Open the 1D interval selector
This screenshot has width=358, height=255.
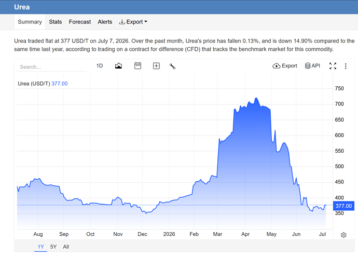[100, 66]
